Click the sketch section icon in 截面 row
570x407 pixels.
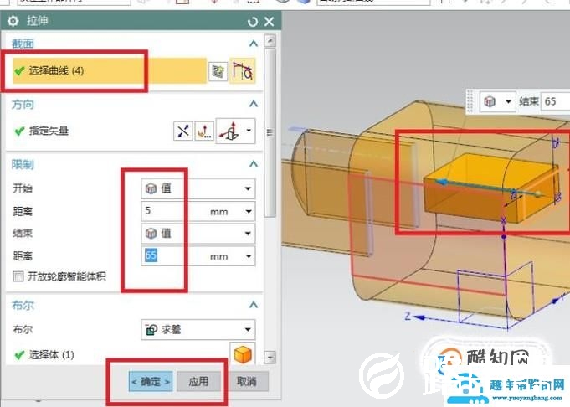(x=218, y=72)
